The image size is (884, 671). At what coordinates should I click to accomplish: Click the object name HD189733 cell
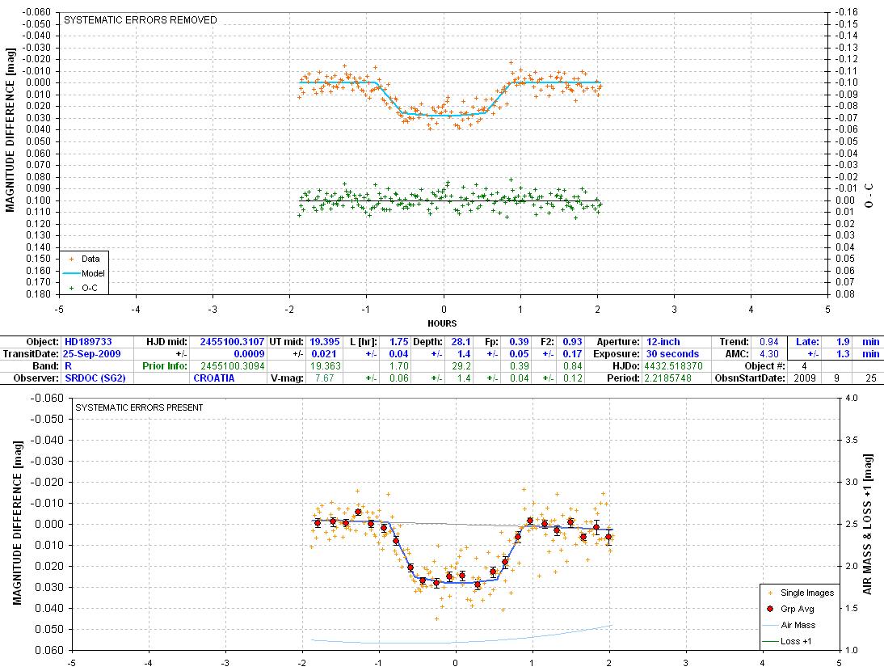[89, 342]
